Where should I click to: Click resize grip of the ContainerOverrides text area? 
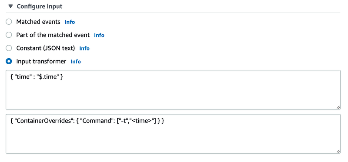(338, 151)
